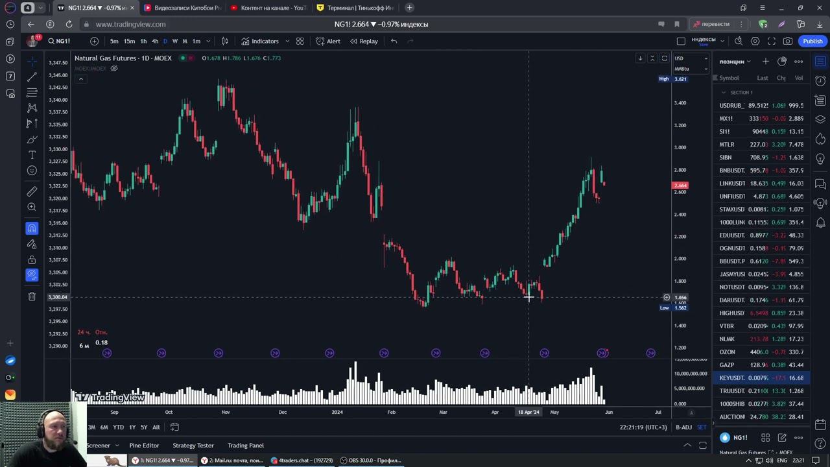Toggle visibility of the MOEX indicator
Image resolution: width=830 pixels, height=467 pixels.
point(113,68)
